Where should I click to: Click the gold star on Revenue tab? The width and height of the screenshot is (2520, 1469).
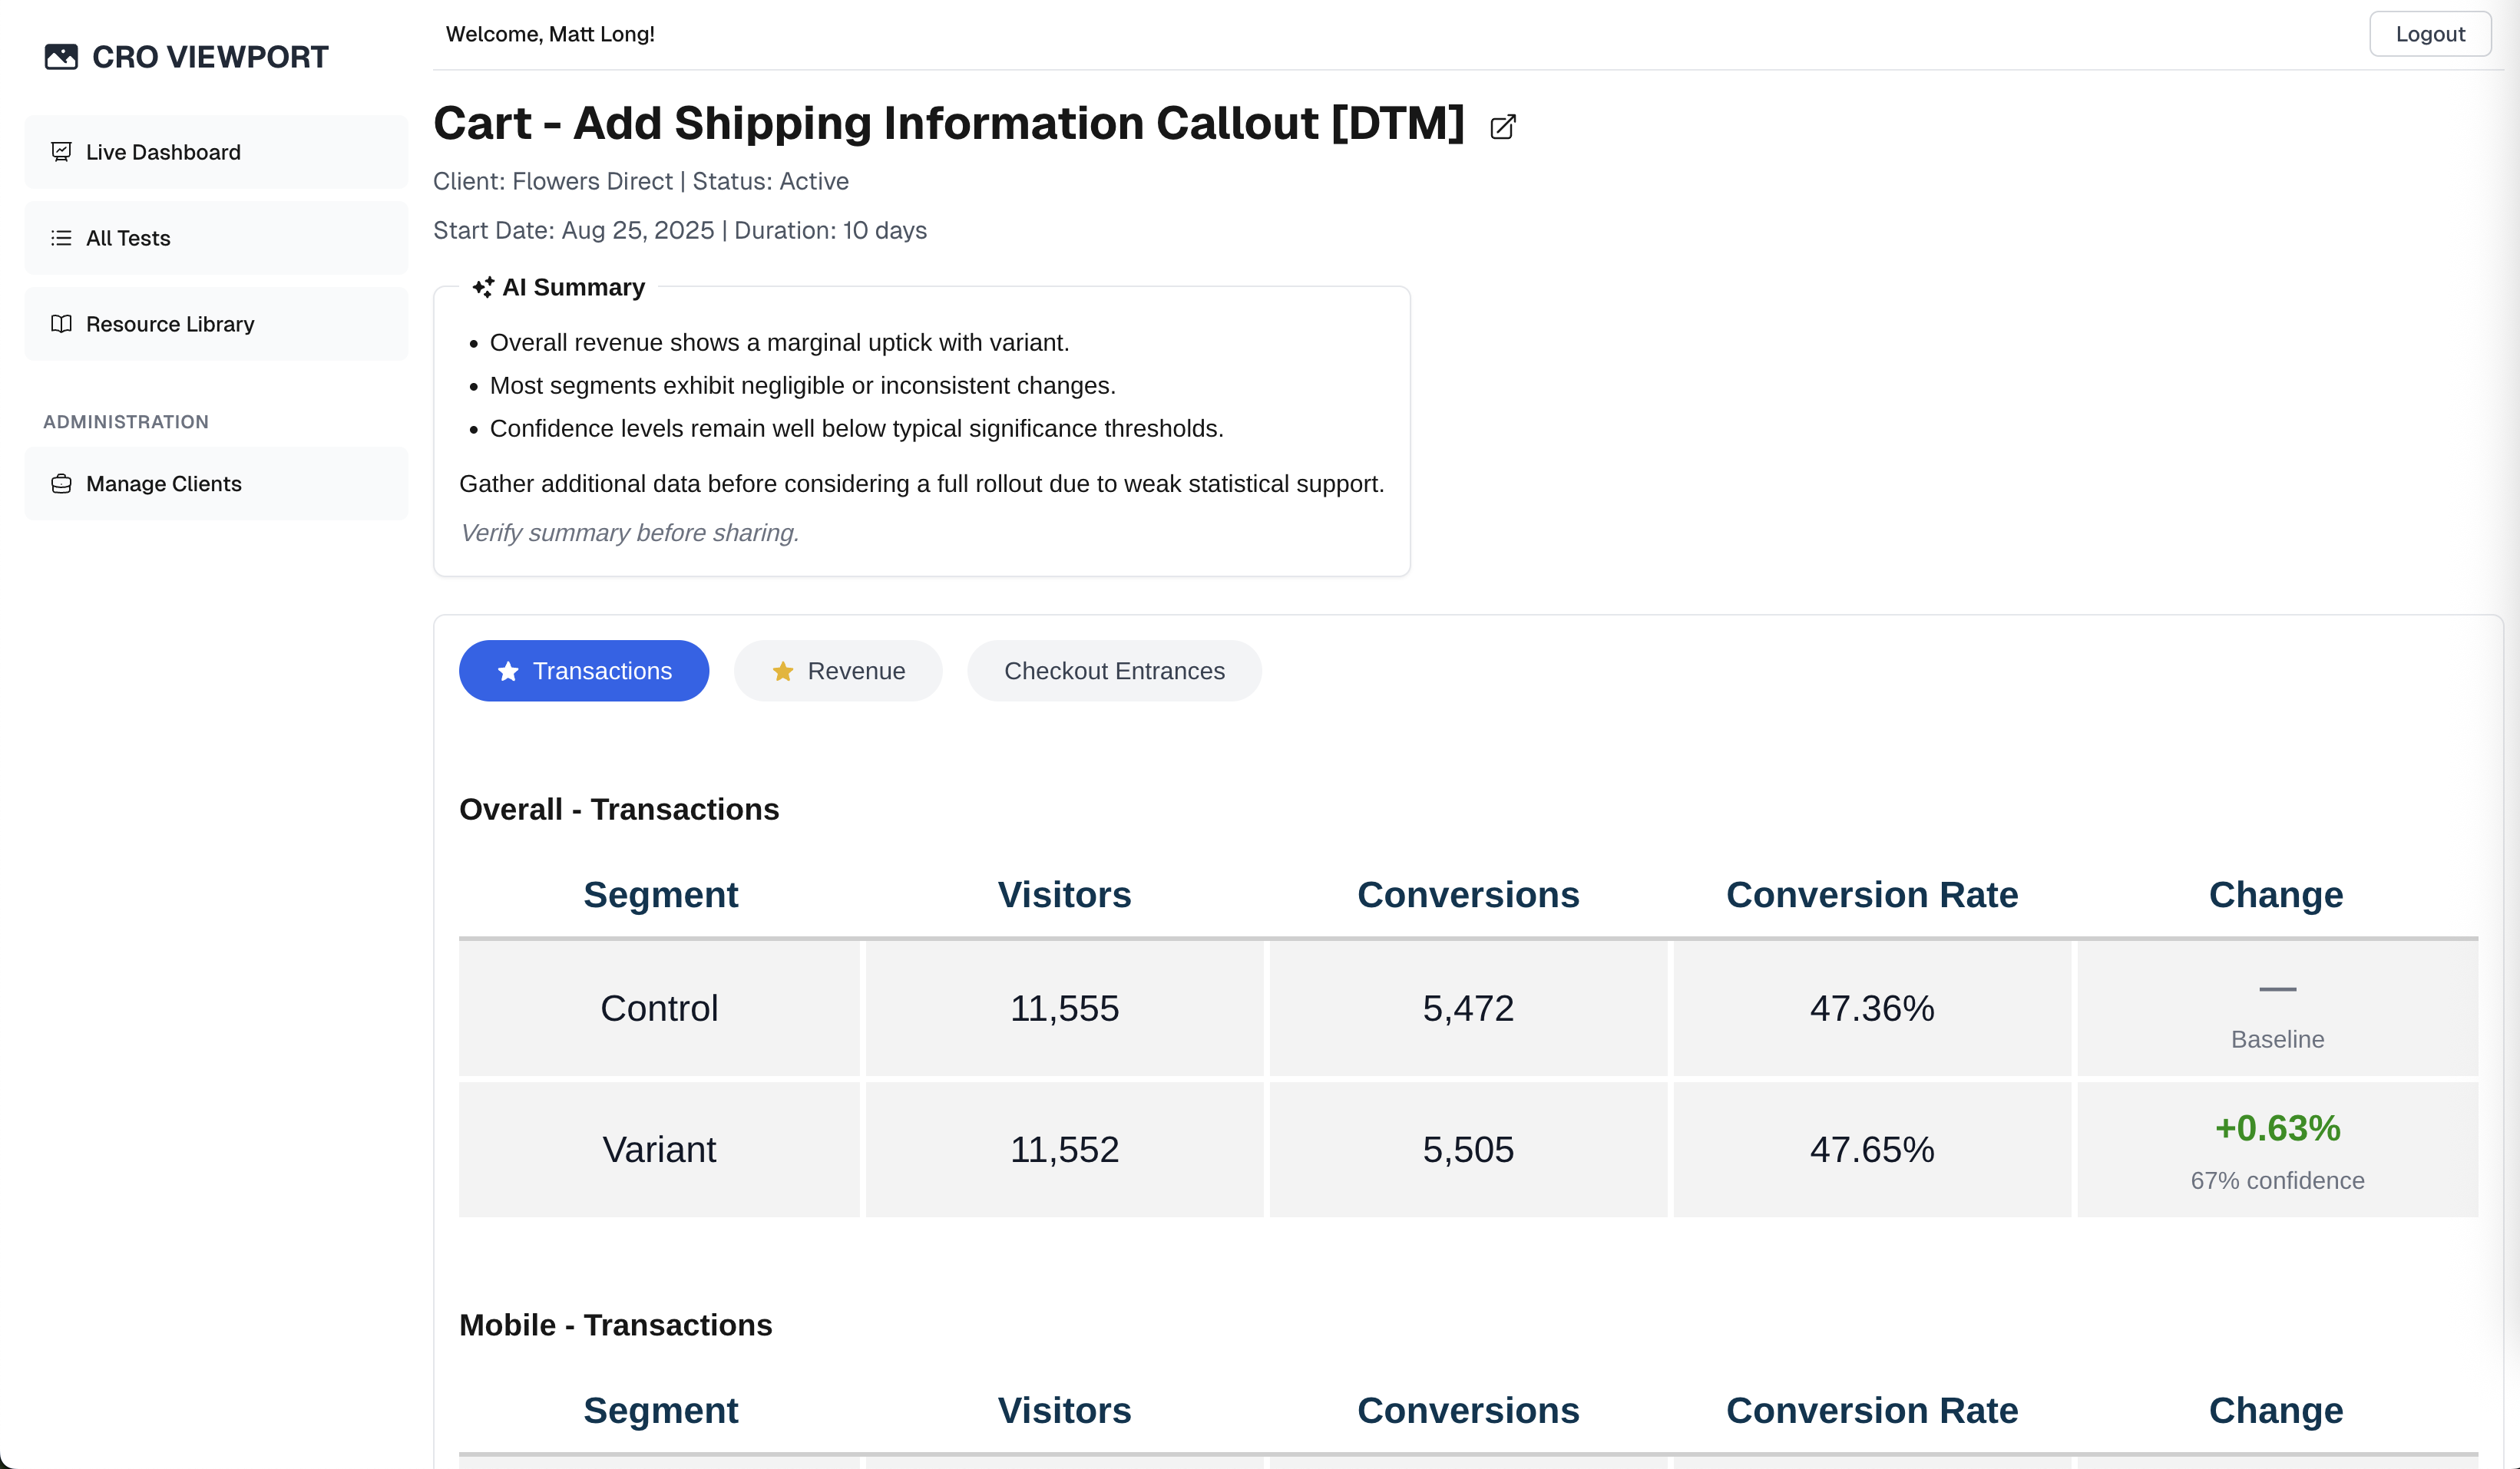pos(783,672)
